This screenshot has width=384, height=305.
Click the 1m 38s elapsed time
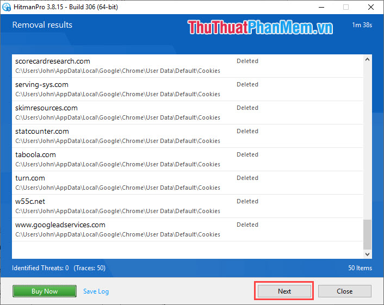coord(362,25)
